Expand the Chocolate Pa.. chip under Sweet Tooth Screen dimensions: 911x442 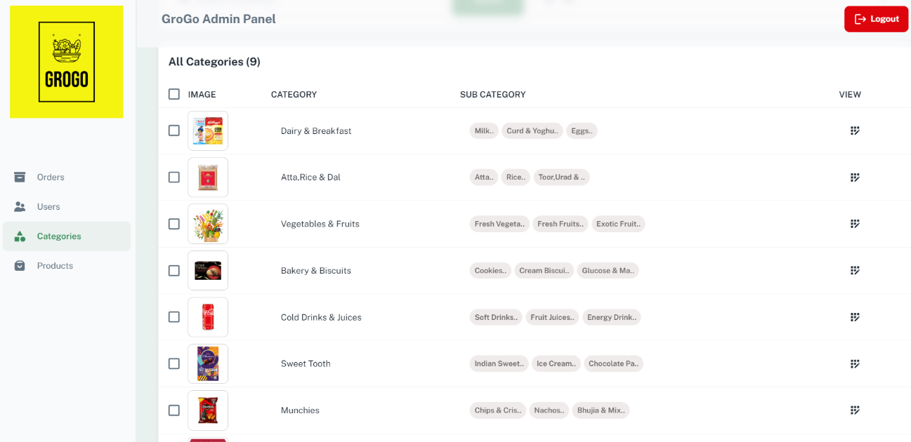pyautogui.click(x=613, y=363)
